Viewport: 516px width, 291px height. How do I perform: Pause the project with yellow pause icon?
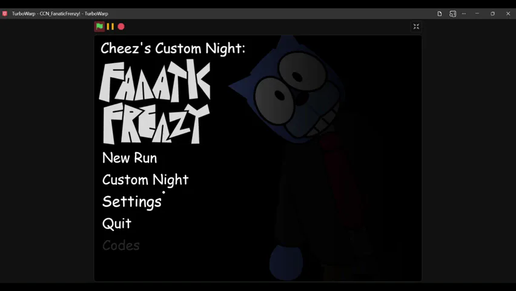(x=110, y=26)
